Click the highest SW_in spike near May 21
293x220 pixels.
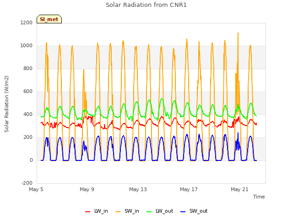(x=238, y=33)
